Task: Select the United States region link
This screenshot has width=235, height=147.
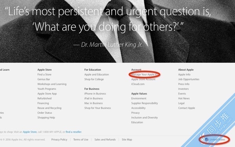Action: click(x=217, y=140)
